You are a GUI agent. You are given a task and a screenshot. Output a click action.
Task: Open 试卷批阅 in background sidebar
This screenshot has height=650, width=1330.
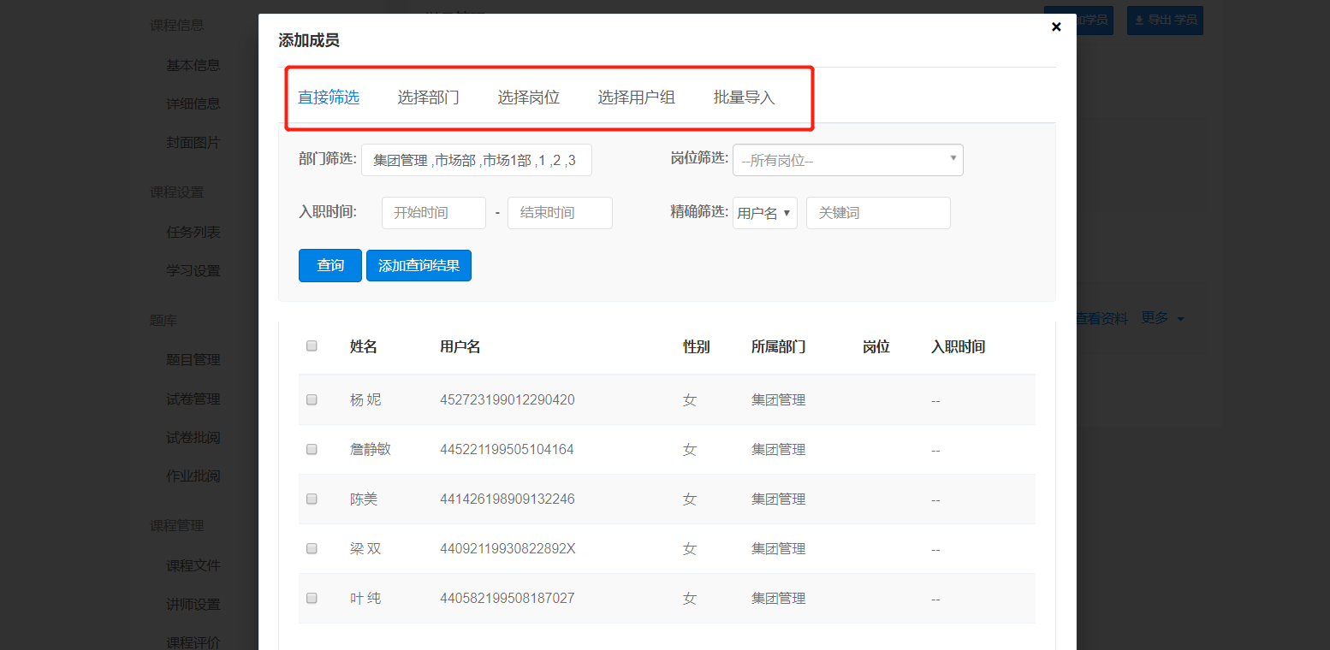[x=193, y=437]
